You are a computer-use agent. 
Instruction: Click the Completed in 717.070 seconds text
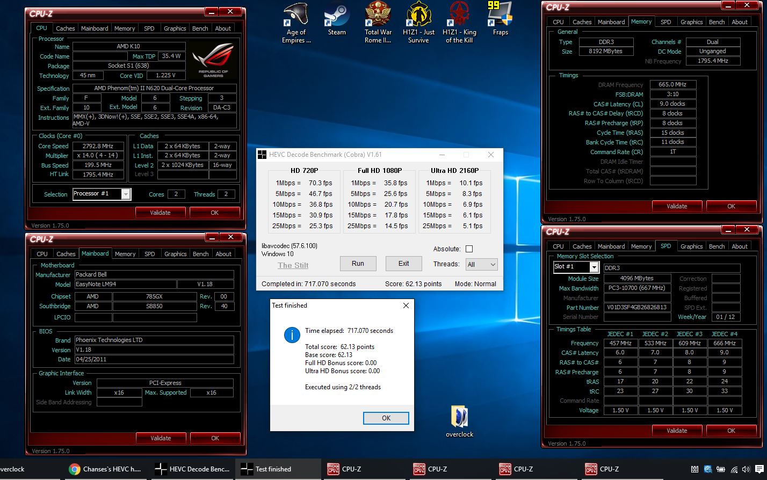309,284
